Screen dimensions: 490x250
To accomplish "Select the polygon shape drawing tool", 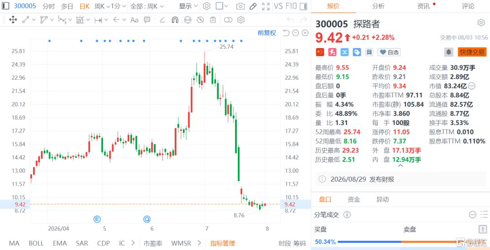I will click(x=44, y=20).
